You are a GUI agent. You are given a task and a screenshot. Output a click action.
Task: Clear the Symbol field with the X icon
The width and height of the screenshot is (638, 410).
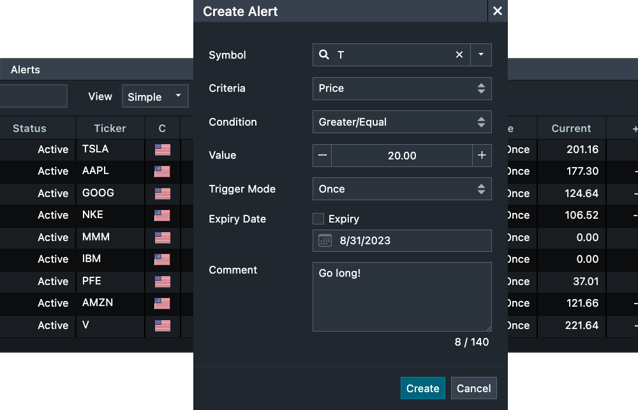[x=459, y=55]
